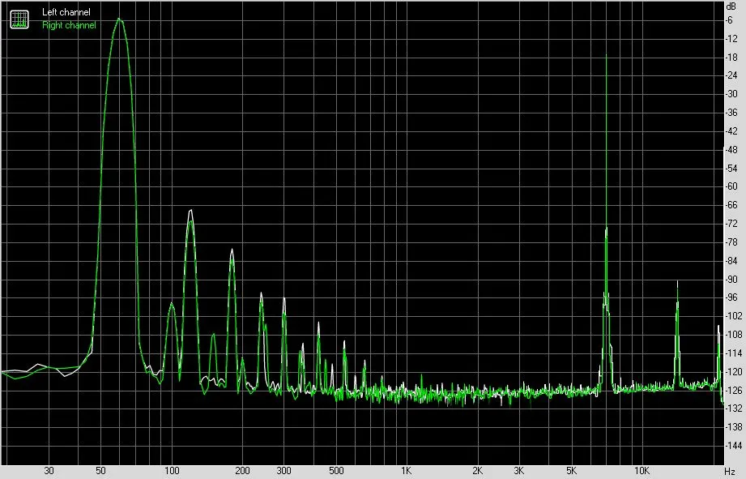Click the Hz unit label on the frequency axis
The height and width of the screenshot is (479, 746).
pyautogui.click(x=731, y=472)
